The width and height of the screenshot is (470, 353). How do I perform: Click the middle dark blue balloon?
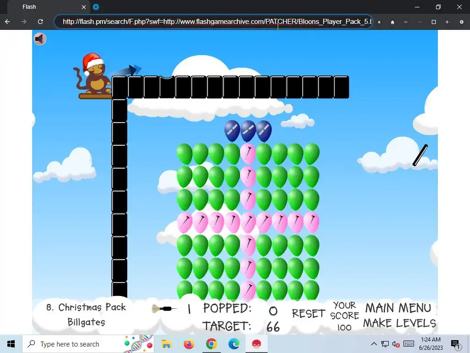point(248,131)
